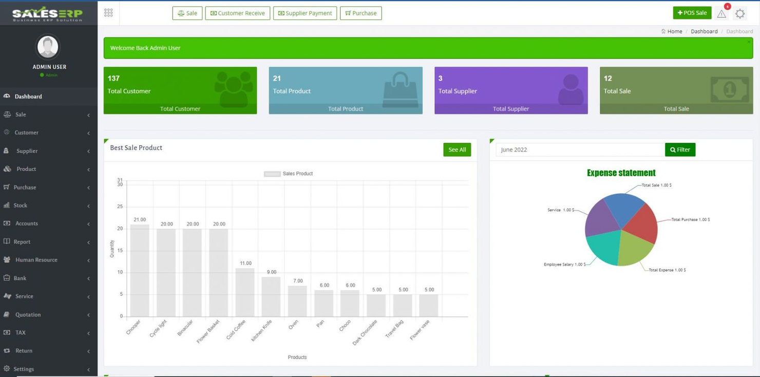Select the Quotation icon in sidebar
Image resolution: width=760 pixels, height=377 pixels.
click(x=7, y=314)
